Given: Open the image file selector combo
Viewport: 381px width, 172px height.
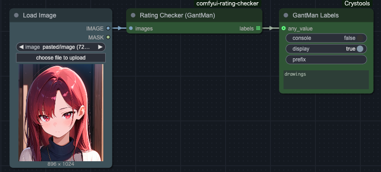Looking at the screenshot, I should coord(61,47).
